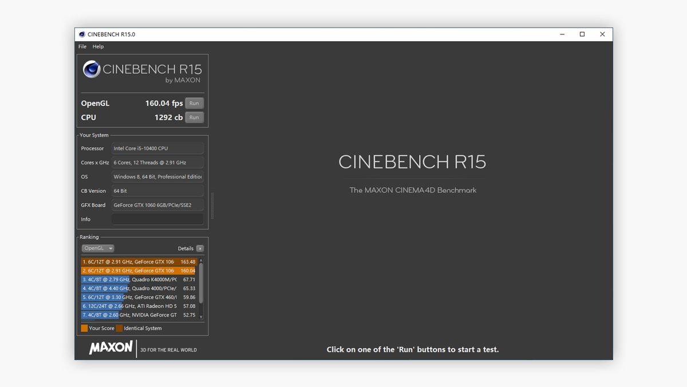Run the OpenGL benchmark
Viewport: 687px width, 387px height.
pos(194,104)
